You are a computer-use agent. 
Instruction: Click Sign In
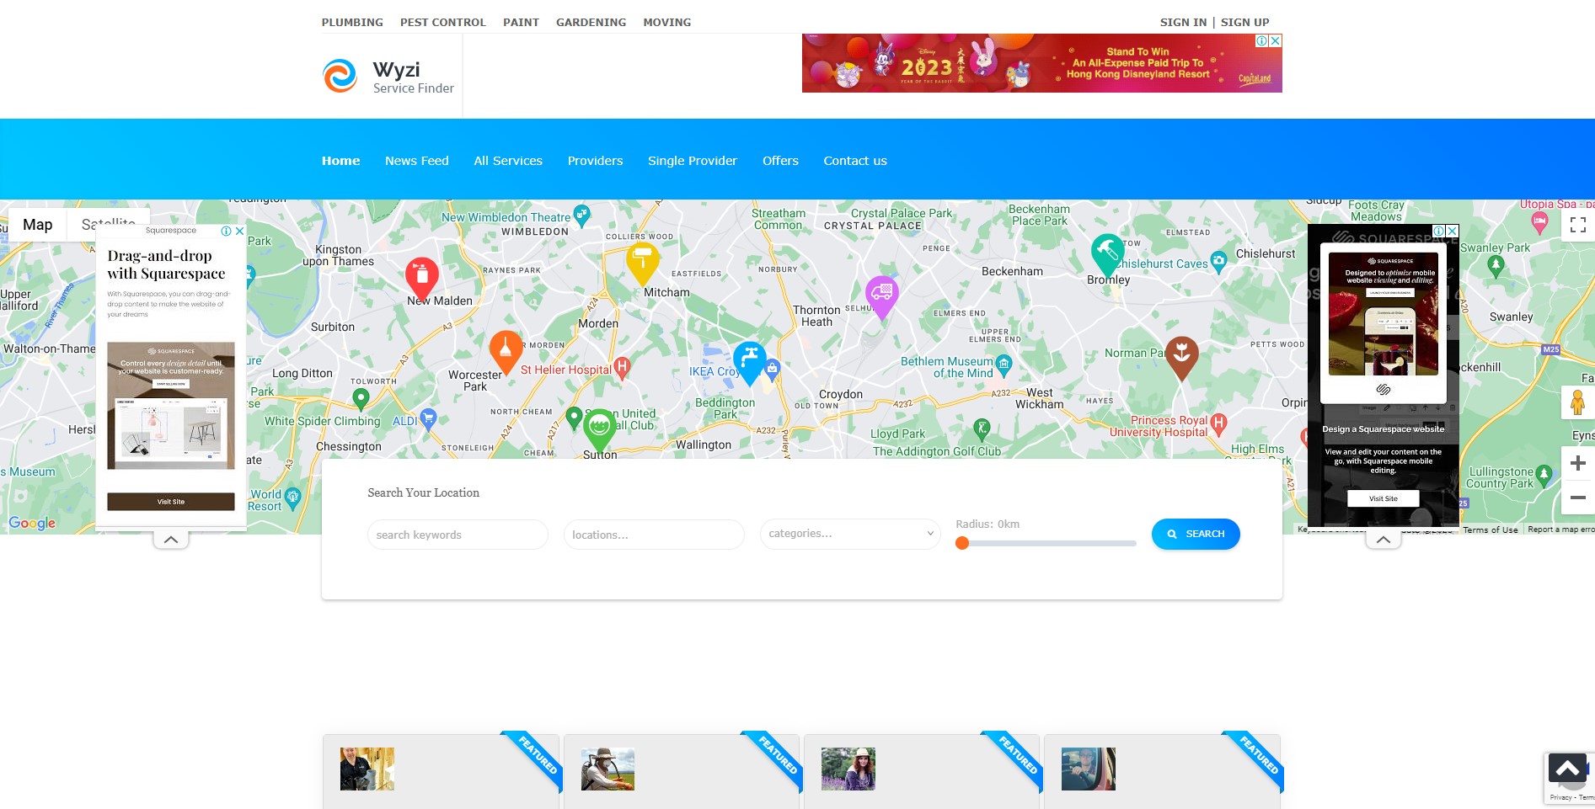1183,23
